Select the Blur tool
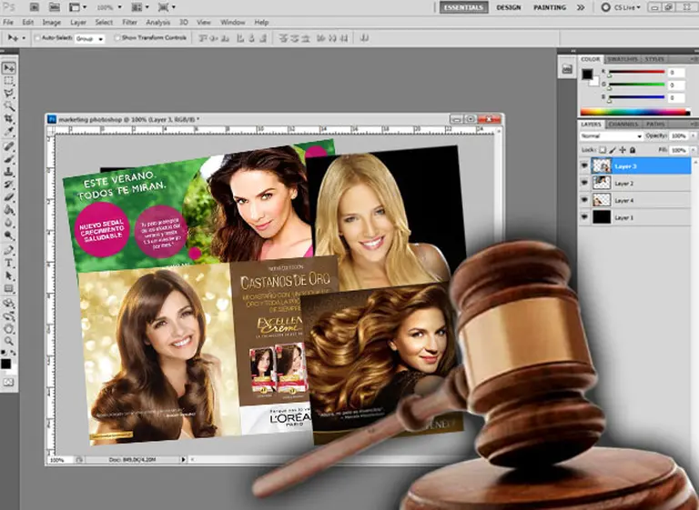The width and height of the screenshot is (699, 510). coord(9,222)
